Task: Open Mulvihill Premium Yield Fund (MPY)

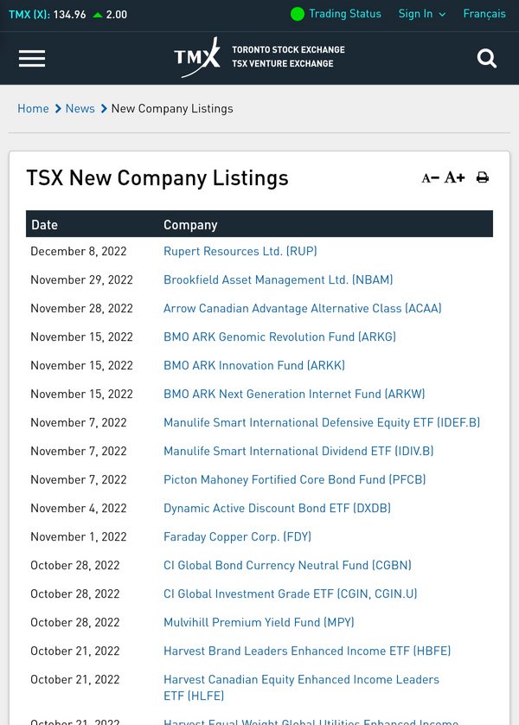Action: pos(259,622)
